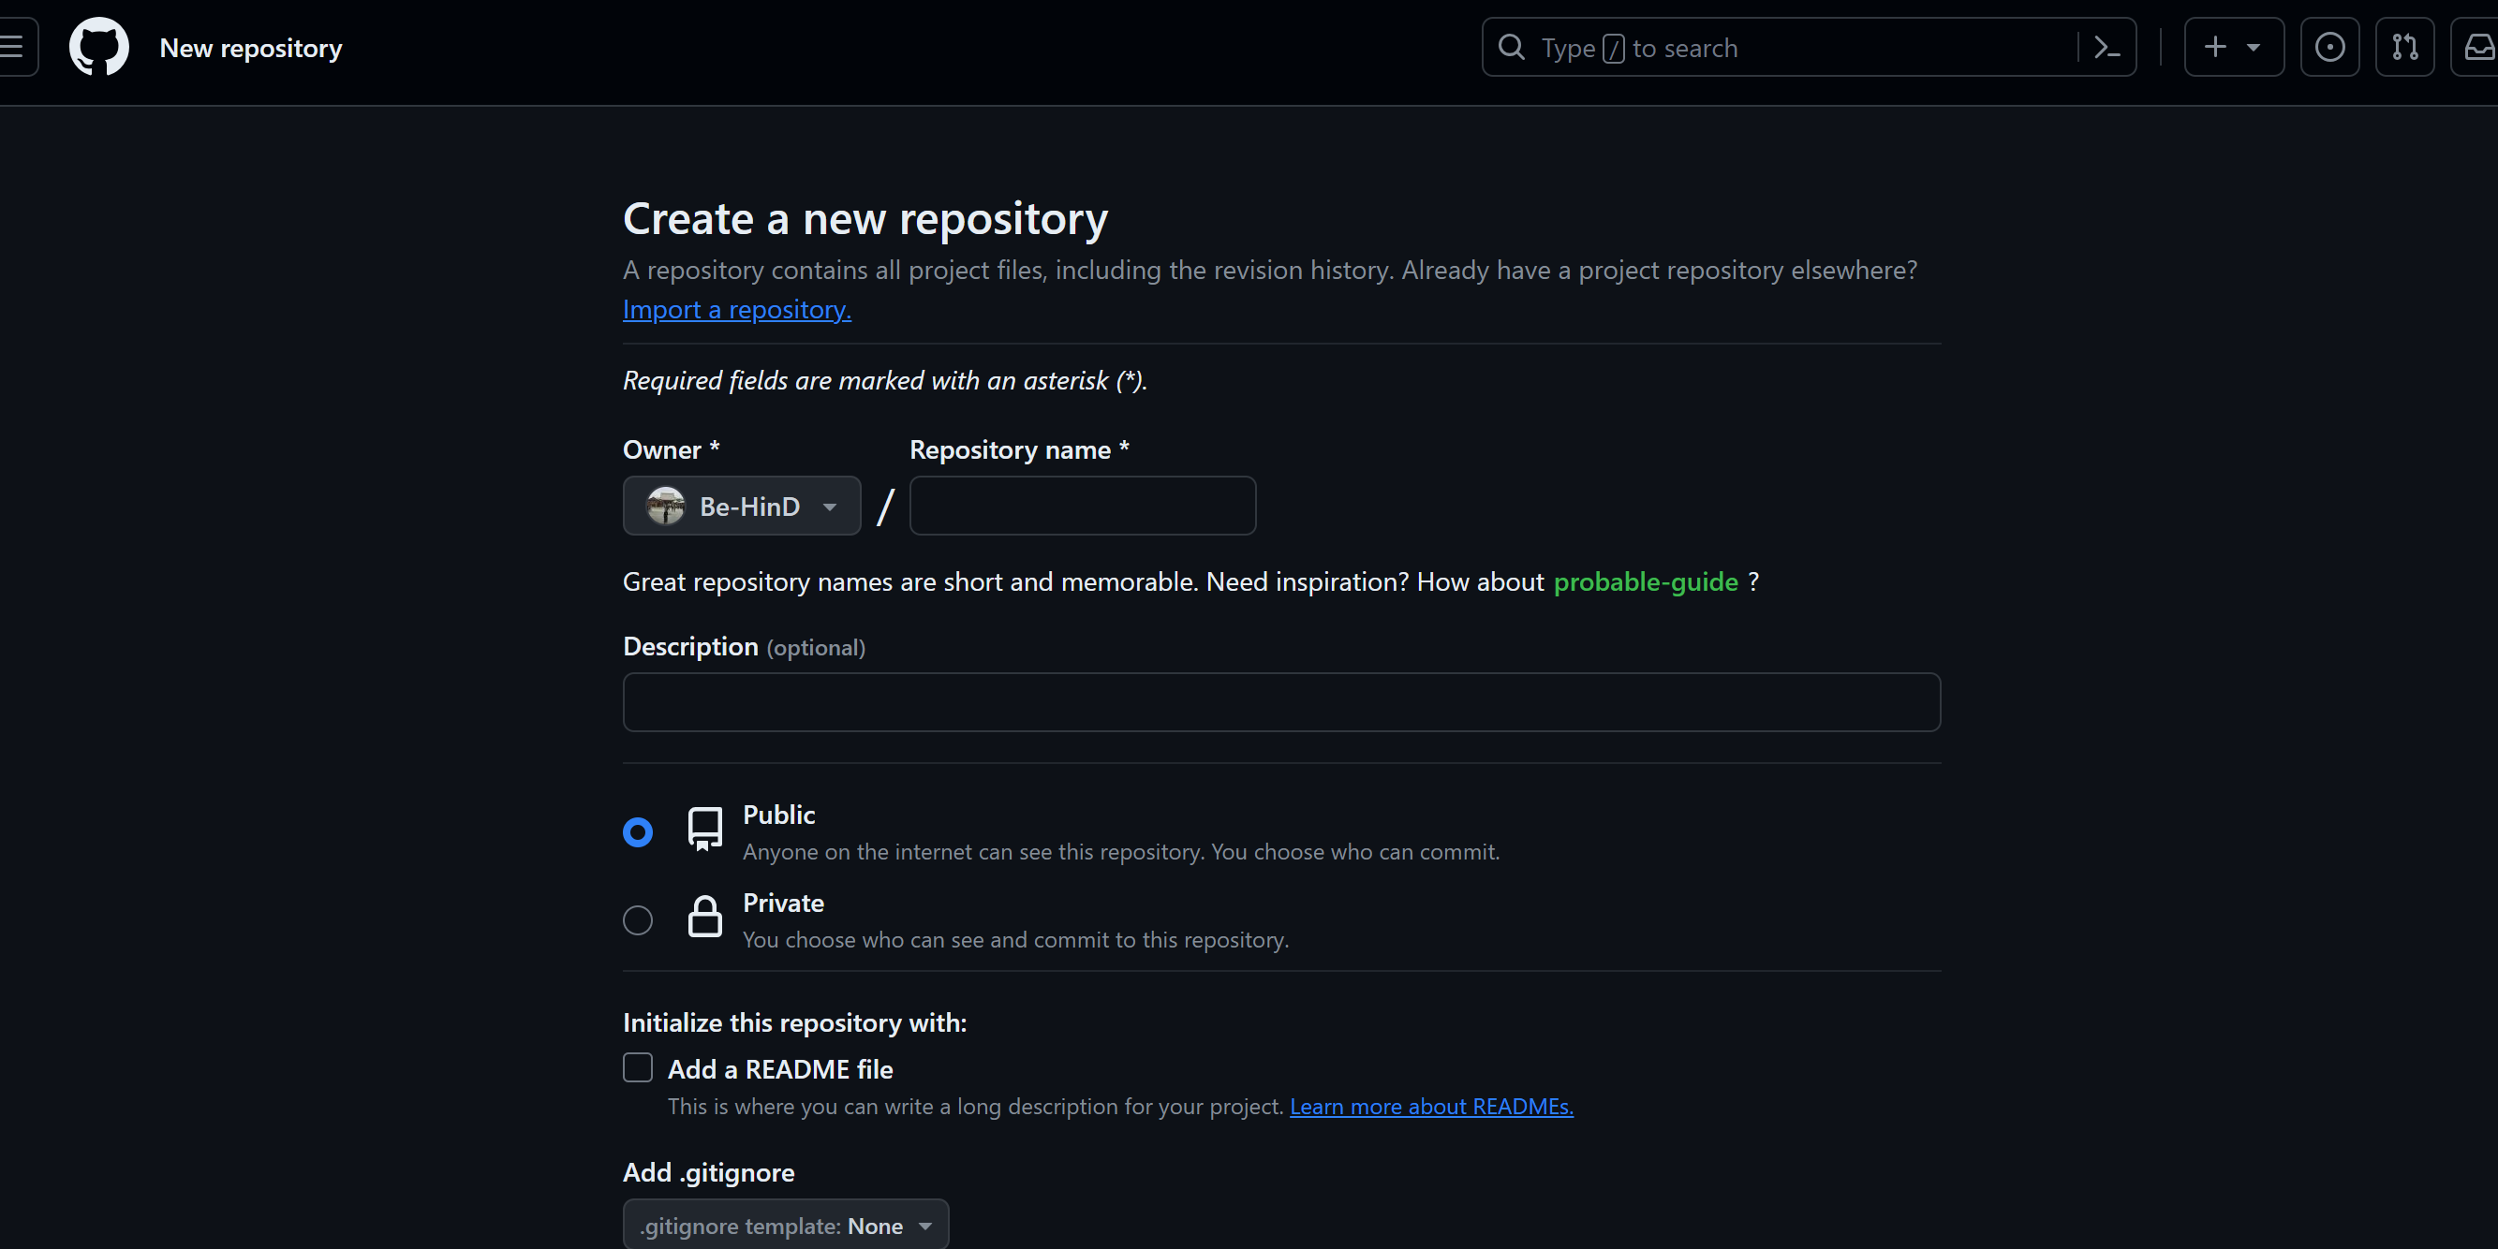
Task: Click the Import a repository link
Action: click(737, 309)
